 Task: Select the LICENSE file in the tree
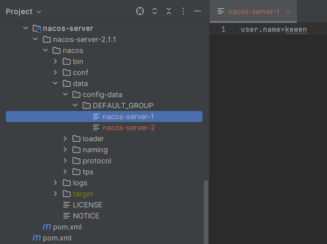[87, 205]
